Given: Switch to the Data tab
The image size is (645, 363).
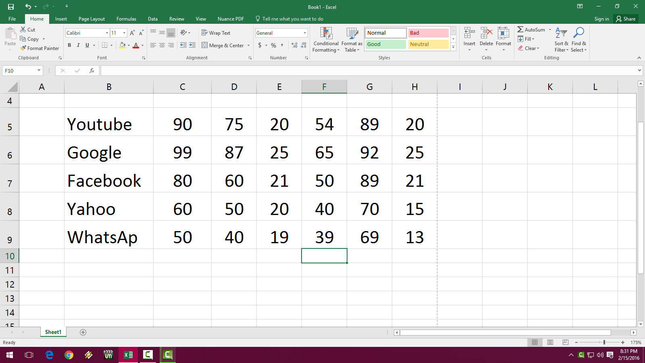Looking at the screenshot, I should (153, 19).
